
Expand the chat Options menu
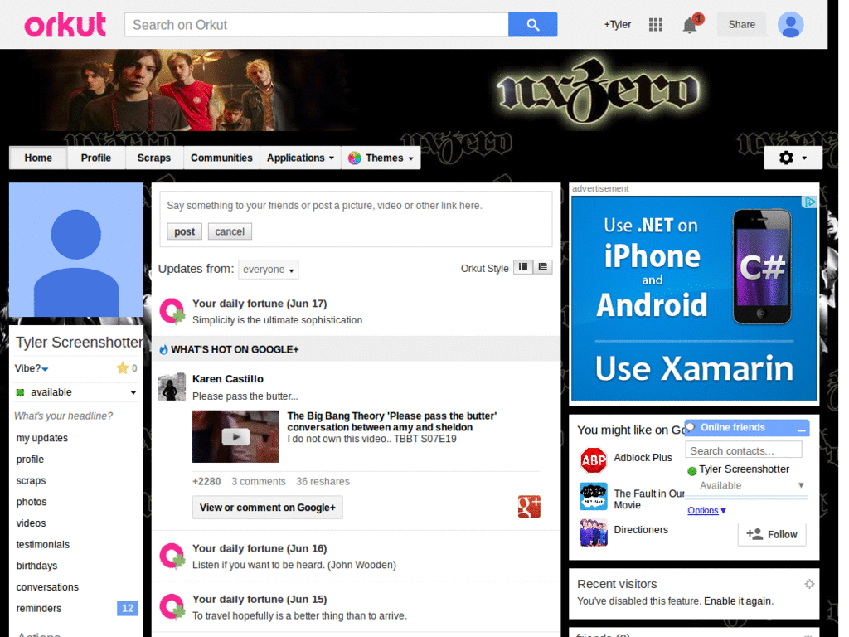706,510
